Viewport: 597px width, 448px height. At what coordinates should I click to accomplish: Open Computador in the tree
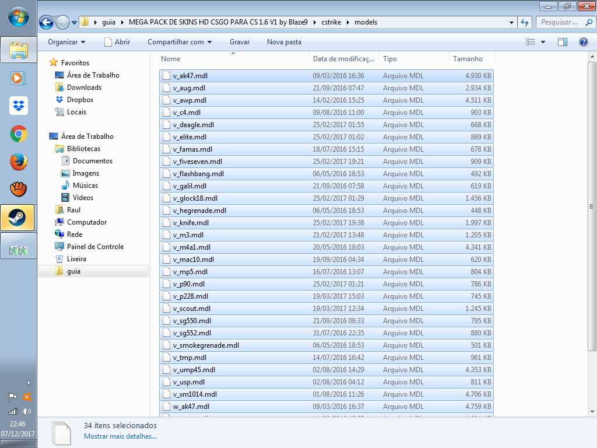[87, 222]
